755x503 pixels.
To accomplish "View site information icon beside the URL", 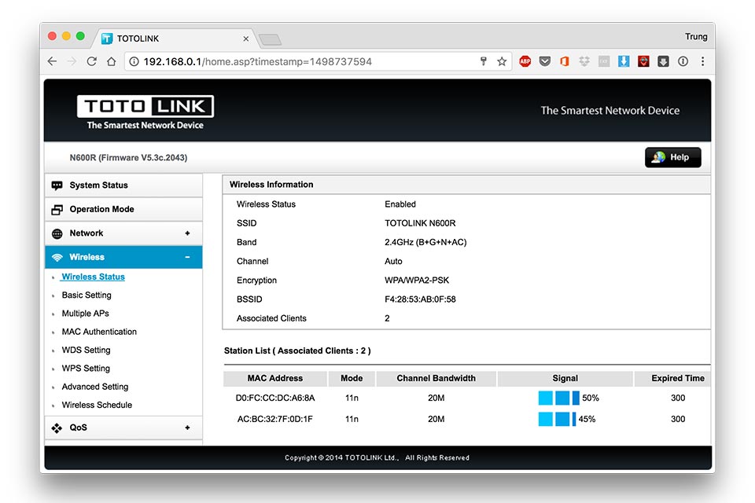I will coord(134,61).
